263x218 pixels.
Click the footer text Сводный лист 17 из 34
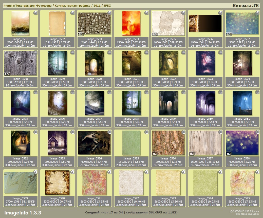(131, 212)
